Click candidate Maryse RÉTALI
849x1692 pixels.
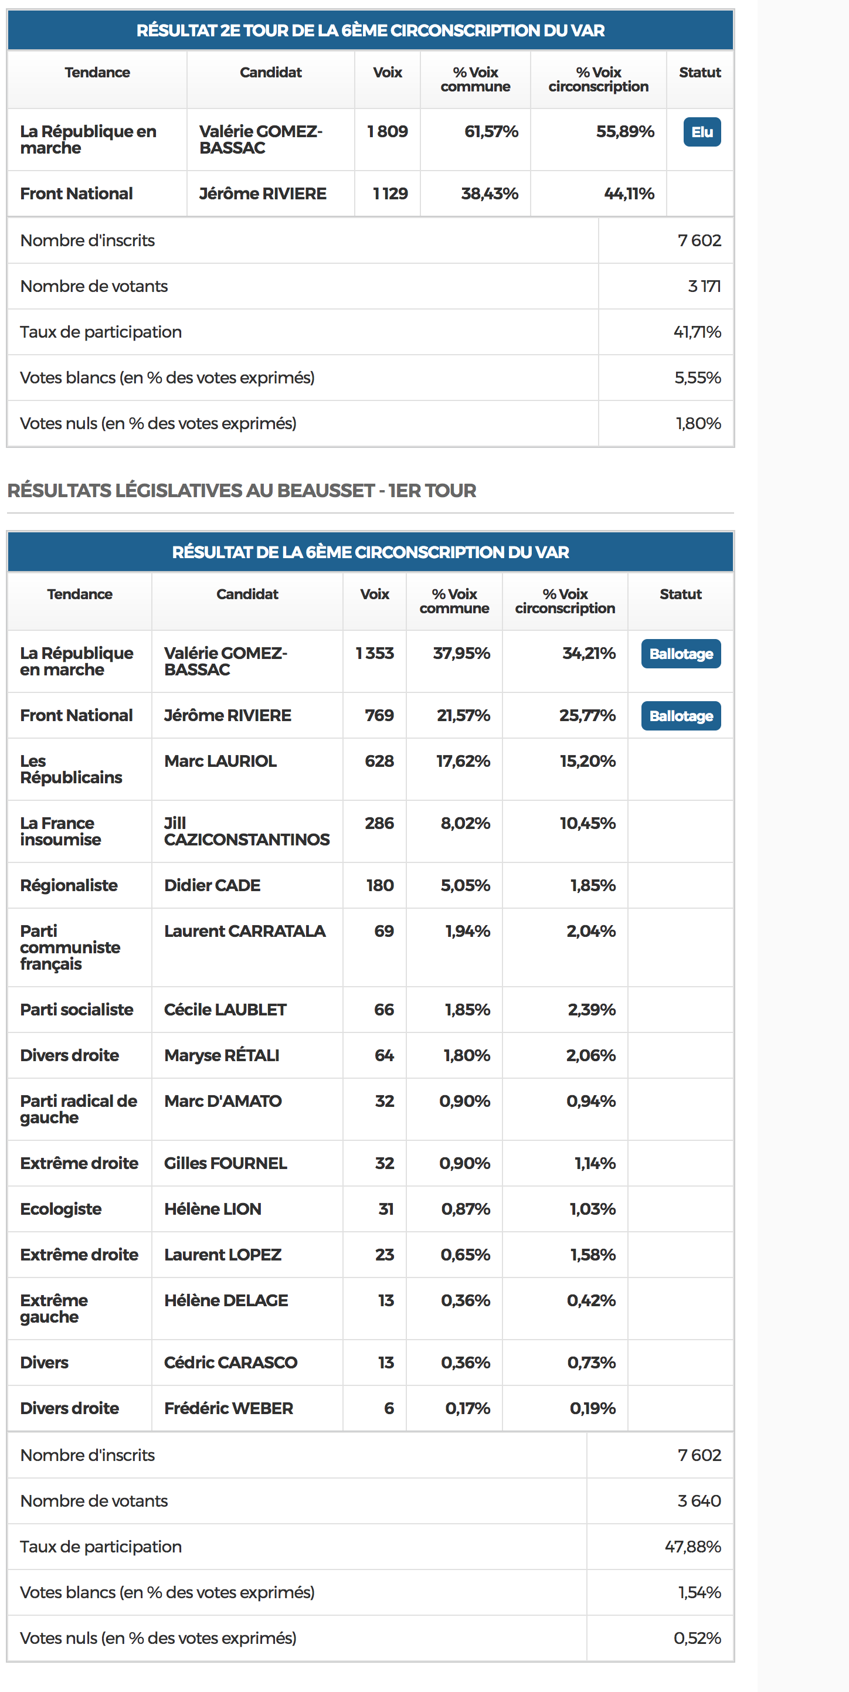[x=222, y=1055]
